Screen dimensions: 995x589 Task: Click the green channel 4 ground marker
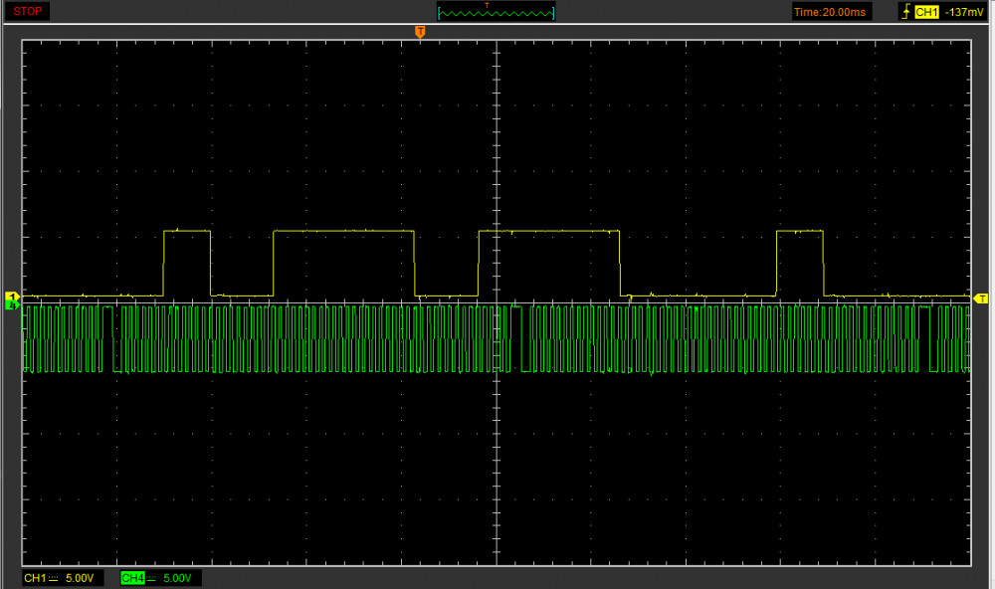12,305
